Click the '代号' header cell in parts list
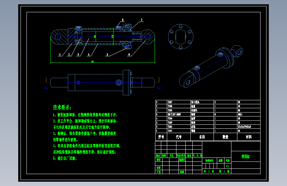 [x=179, y=137]
